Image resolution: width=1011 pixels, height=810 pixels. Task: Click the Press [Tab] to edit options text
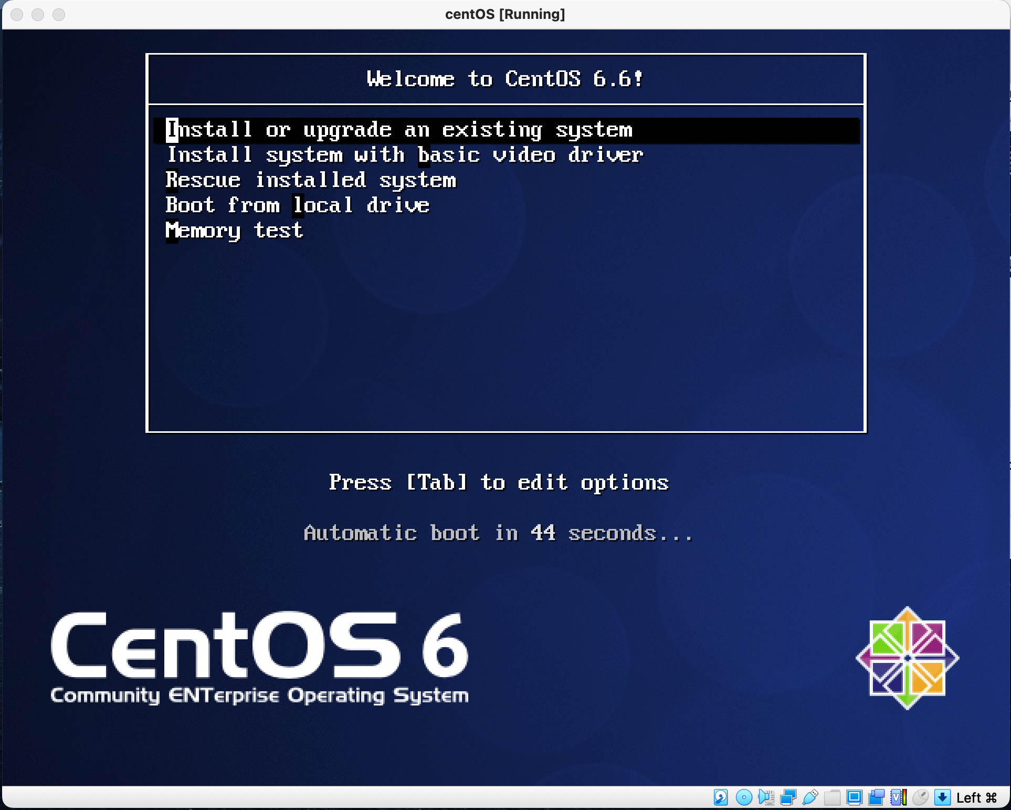tap(499, 482)
